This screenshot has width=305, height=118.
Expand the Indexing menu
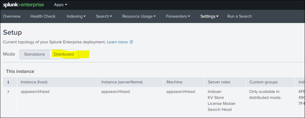click(76, 16)
